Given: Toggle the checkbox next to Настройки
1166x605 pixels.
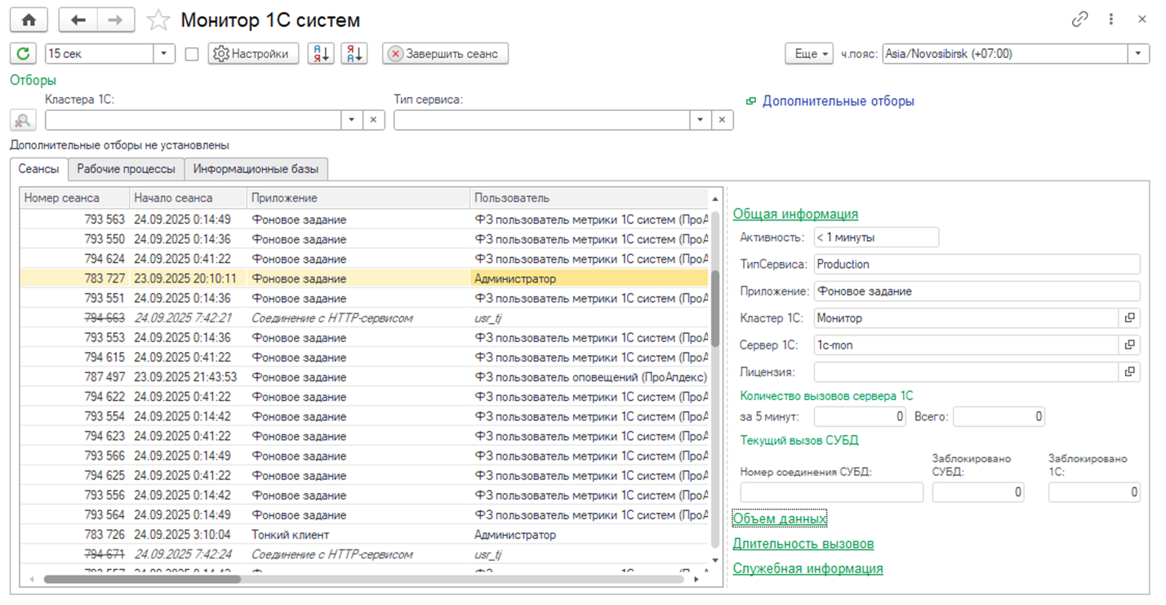Looking at the screenshot, I should 192,54.
